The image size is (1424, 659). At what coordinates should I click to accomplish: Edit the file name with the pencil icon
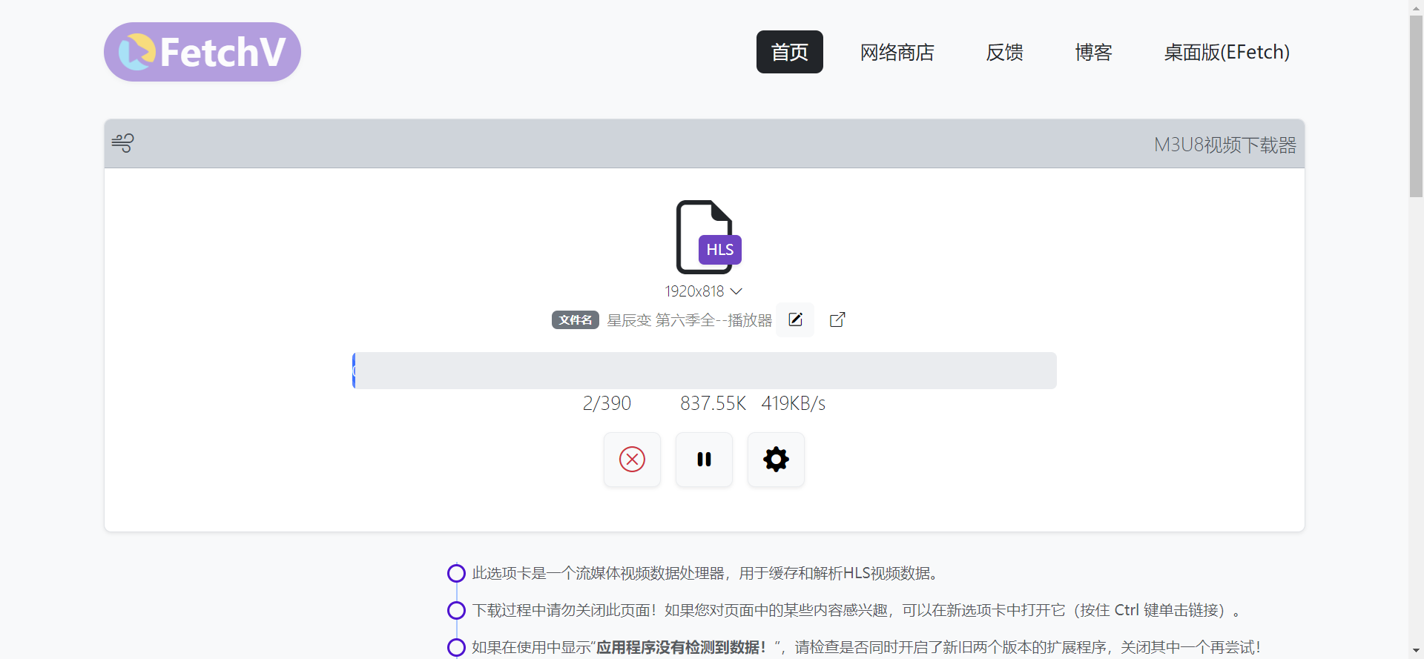pyautogui.click(x=795, y=319)
